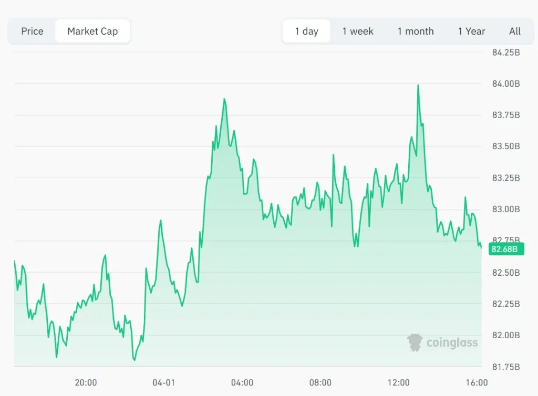This screenshot has height=396, width=538.
Task: Switch chart range to 1 week
Action: (x=358, y=32)
